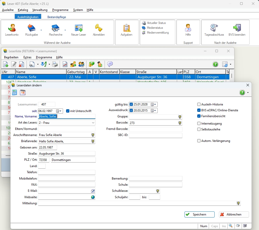259x230 pixels.
Task: Enable Internetzugang checkbox
Action: (x=199, y=124)
